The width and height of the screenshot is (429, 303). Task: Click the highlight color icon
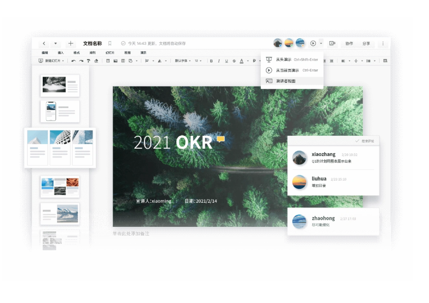point(255,61)
